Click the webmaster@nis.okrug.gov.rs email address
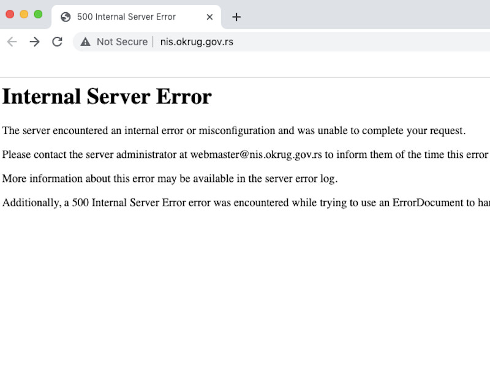This screenshot has width=490, height=368. tap(256, 154)
